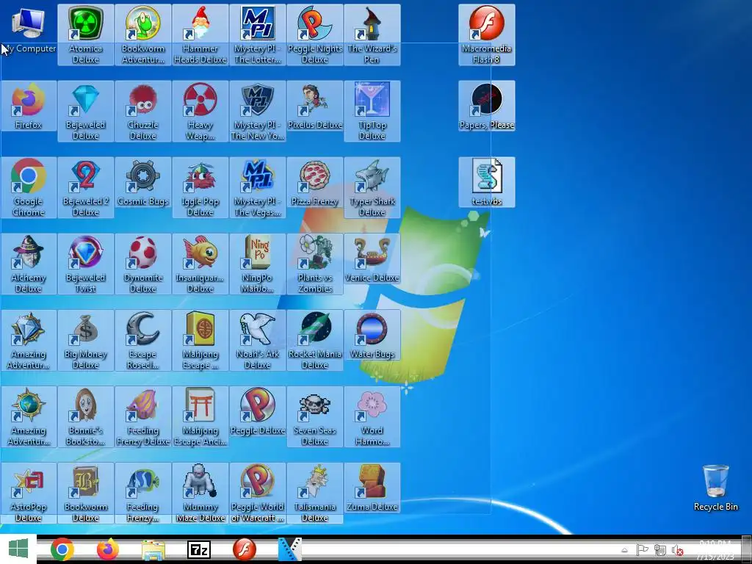Image resolution: width=752 pixels, height=564 pixels.
Task: Click the Peggle Nights Deluxe icon
Action: coord(314,35)
